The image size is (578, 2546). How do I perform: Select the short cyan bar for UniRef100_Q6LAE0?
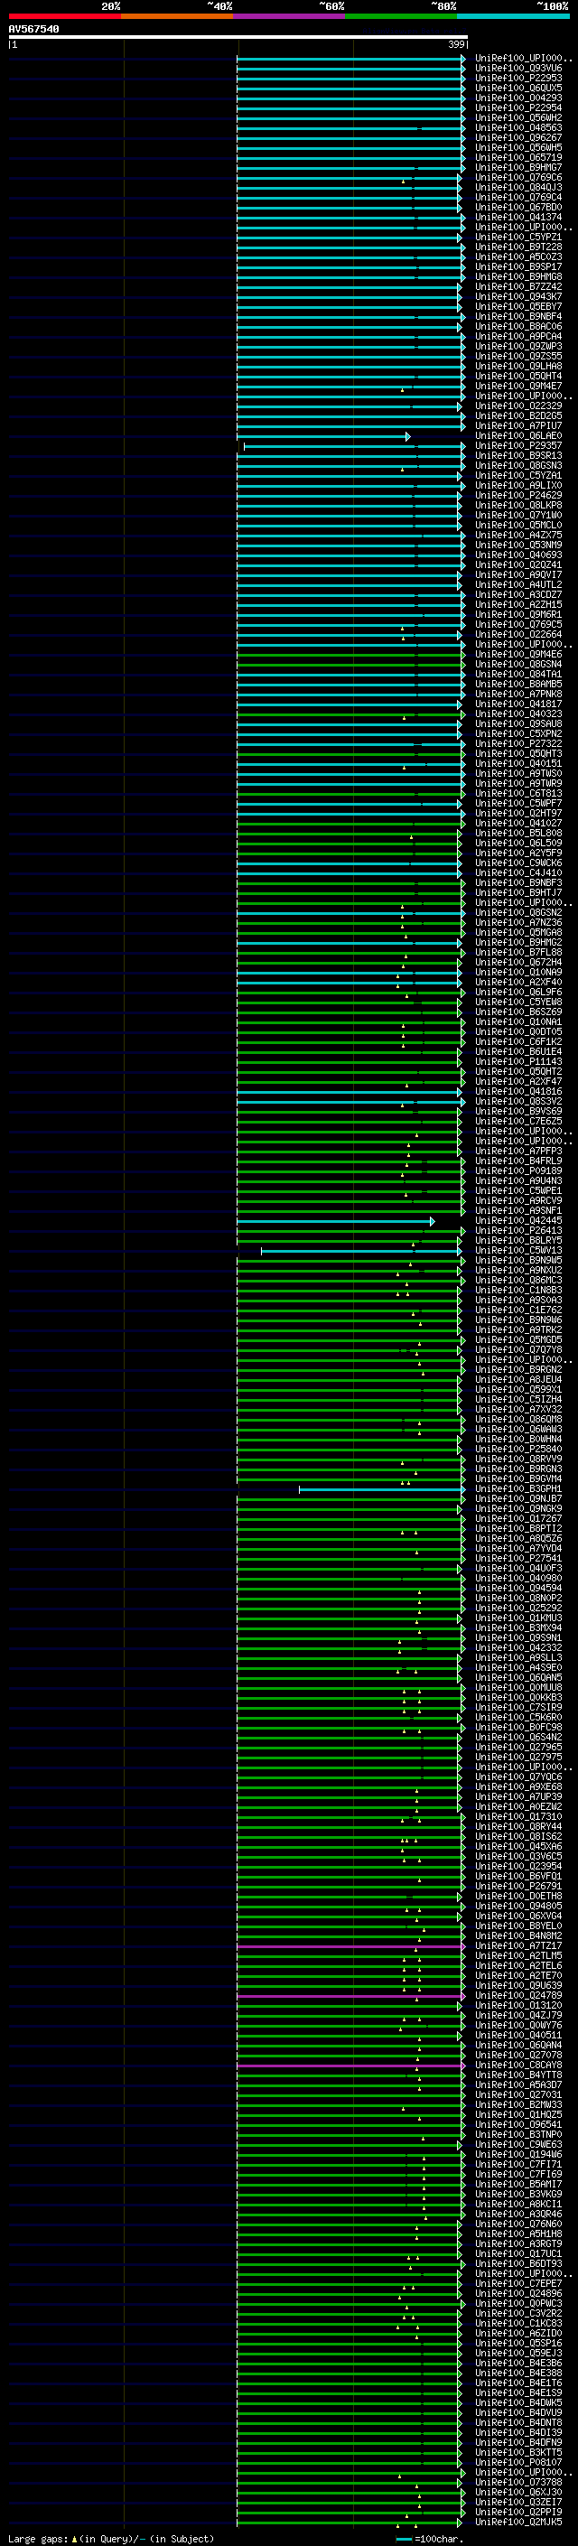(323, 436)
